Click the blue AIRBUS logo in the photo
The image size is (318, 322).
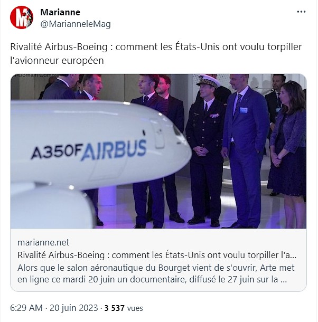pos(114,150)
